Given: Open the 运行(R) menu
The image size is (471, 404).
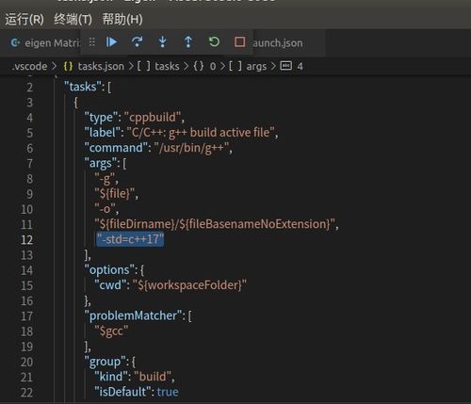Looking at the screenshot, I should [24, 20].
